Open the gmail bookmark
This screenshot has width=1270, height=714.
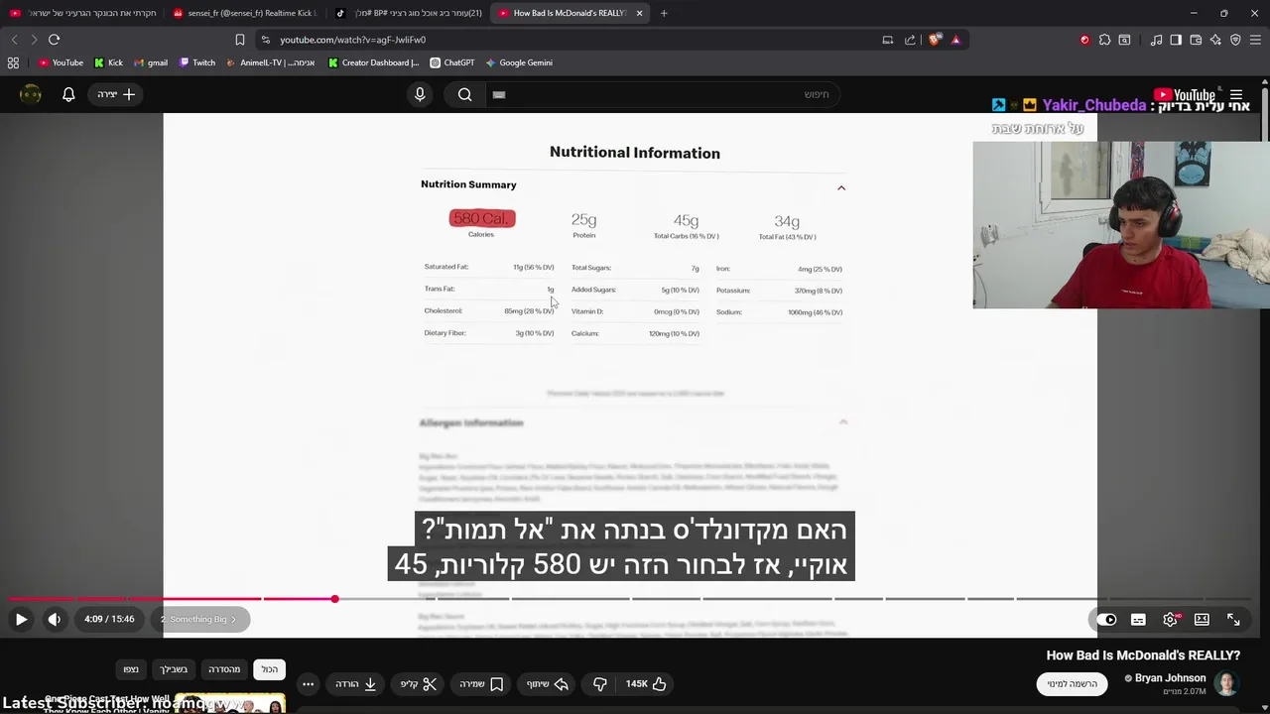pos(150,62)
